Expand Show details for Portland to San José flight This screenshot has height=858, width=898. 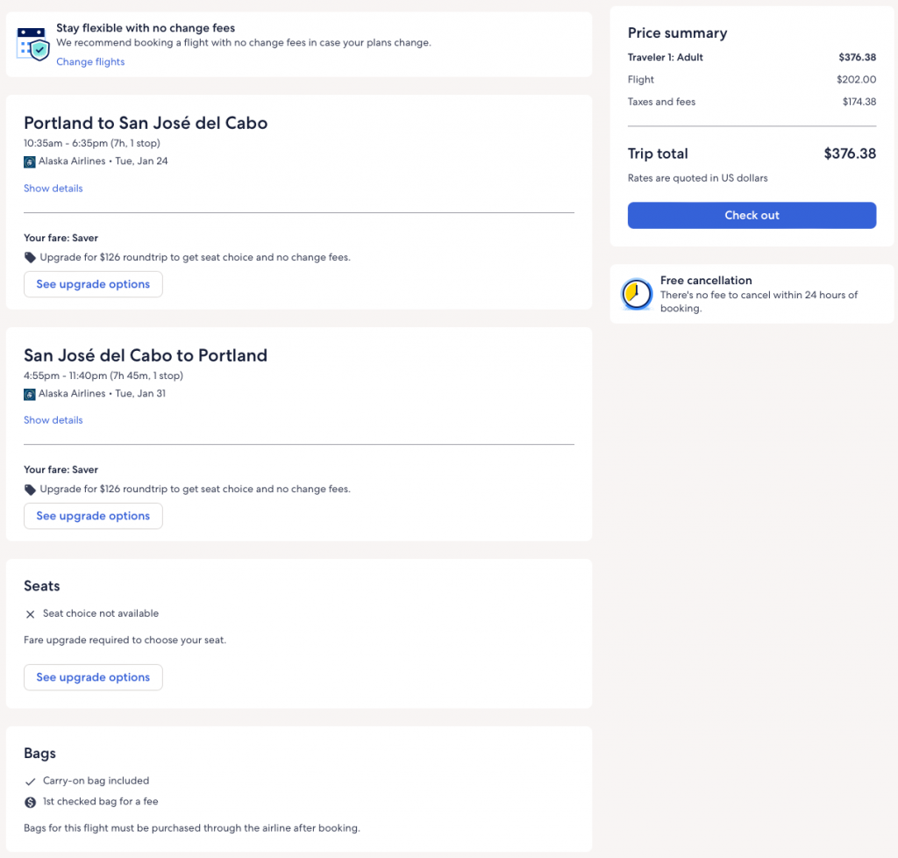[x=53, y=189]
